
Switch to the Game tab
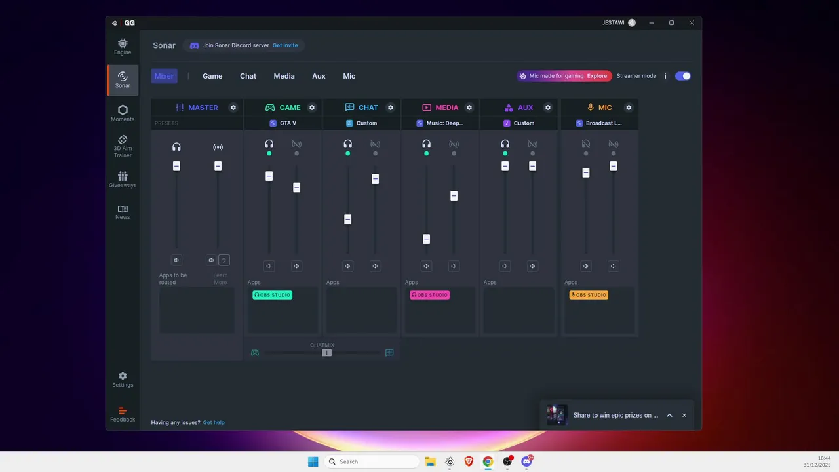212,76
